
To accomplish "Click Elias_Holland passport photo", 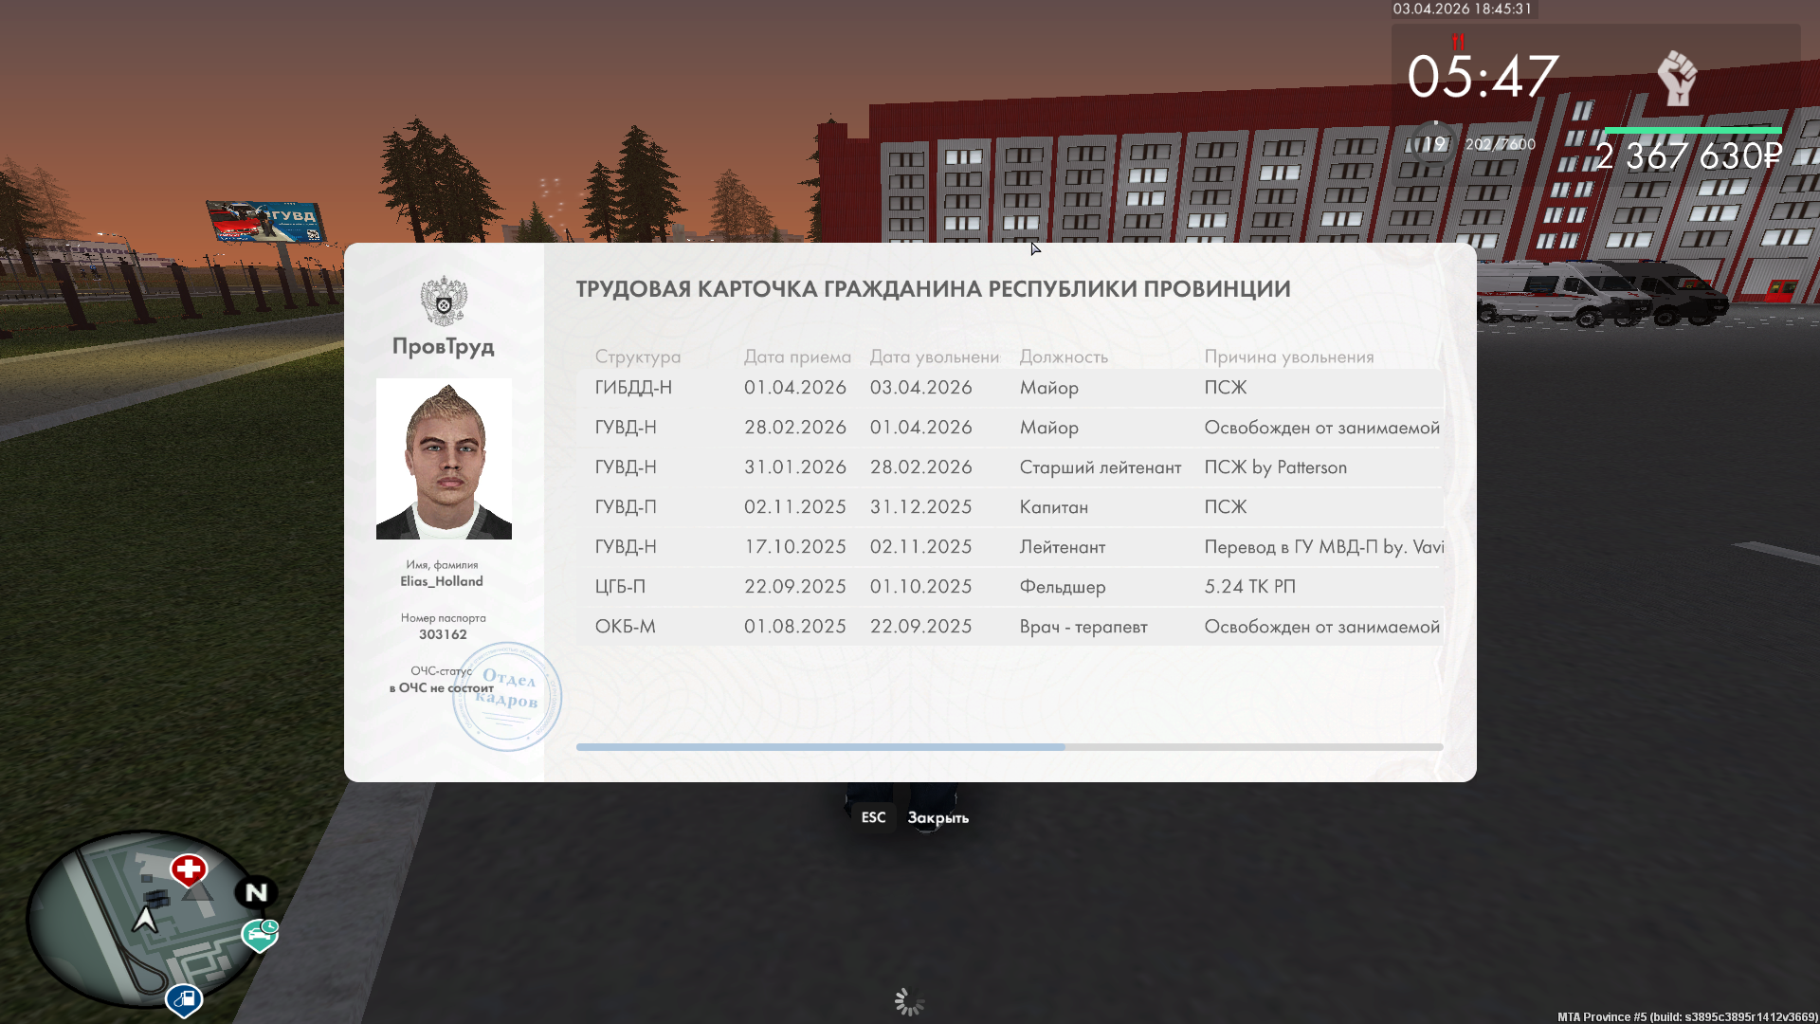I will [x=444, y=459].
